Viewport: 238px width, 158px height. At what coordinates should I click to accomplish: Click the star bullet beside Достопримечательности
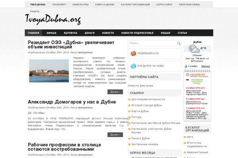(x=129, y=100)
